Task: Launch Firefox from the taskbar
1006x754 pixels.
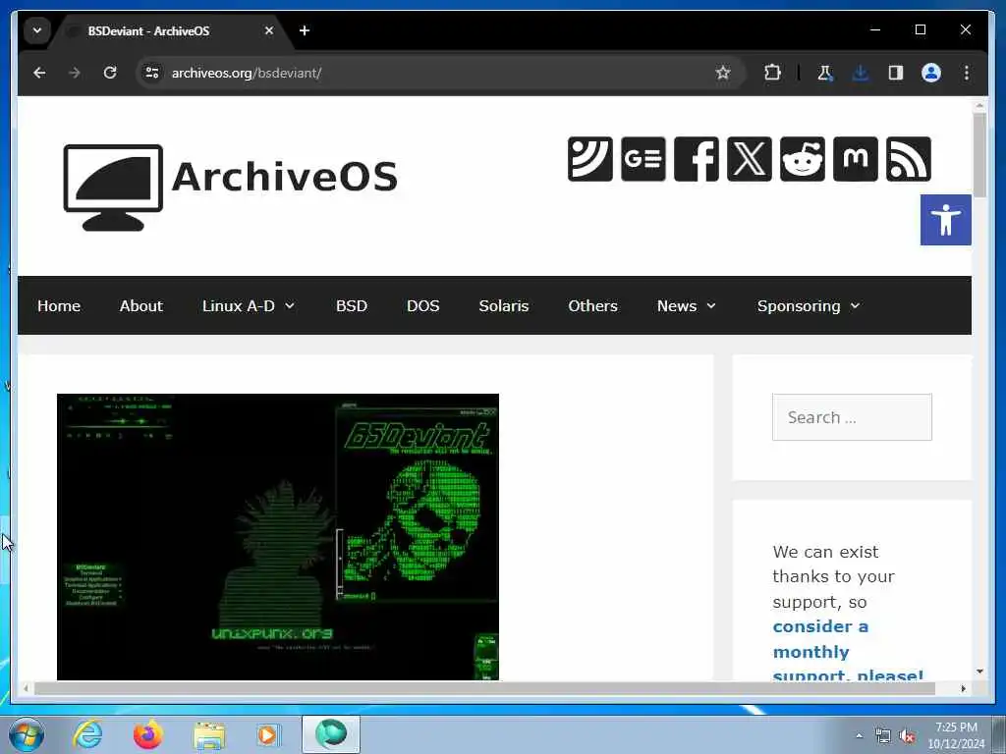Action: pos(148,734)
